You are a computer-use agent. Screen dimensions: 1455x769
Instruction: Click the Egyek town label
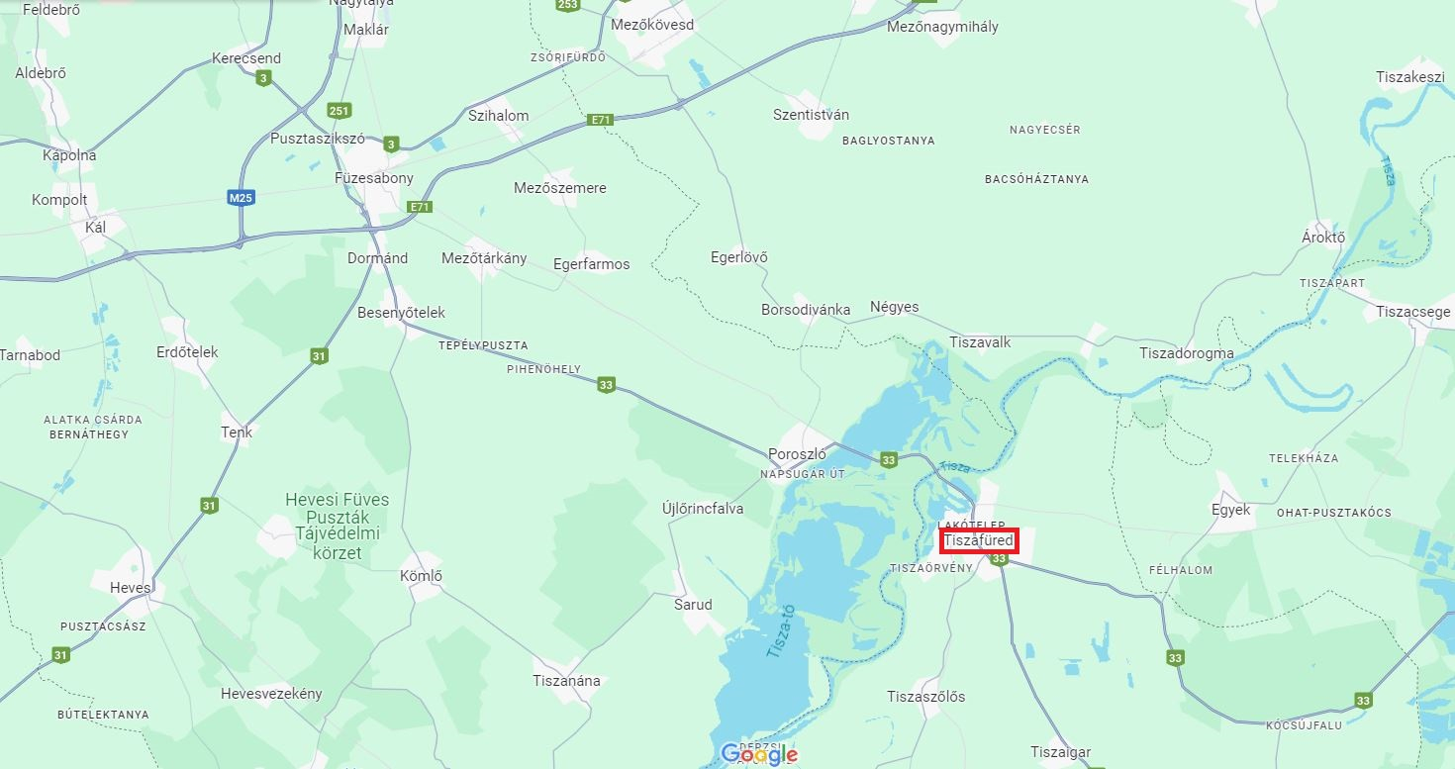pos(1231,511)
